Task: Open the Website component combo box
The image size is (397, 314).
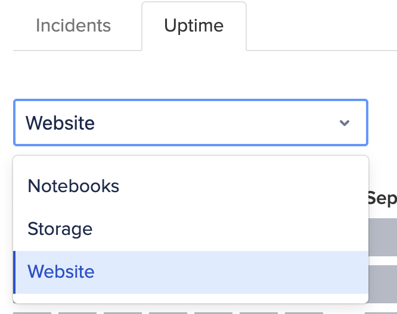Action: (190, 123)
